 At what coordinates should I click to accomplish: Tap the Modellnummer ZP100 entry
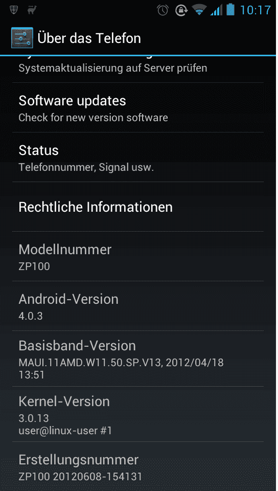click(138, 256)
